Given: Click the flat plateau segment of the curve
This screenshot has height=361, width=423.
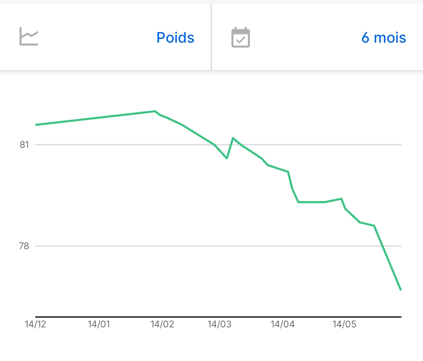Looking at the screenshot, I should click(311, 202).
